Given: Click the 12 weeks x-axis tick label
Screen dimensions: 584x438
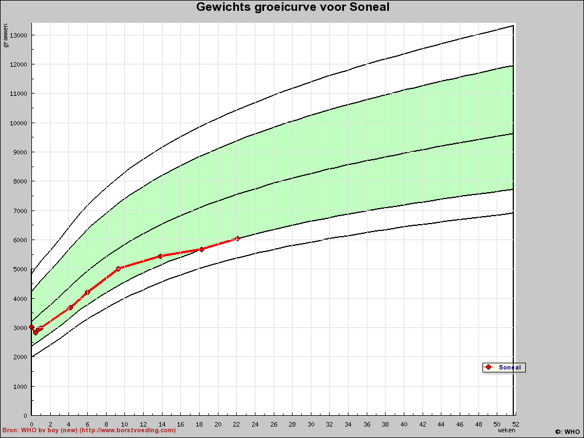Looking at the screenshot, I should (x=143, y=424).
